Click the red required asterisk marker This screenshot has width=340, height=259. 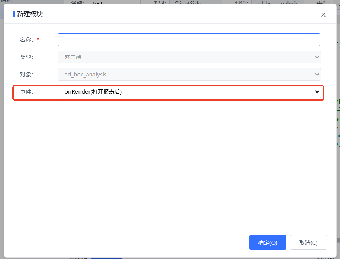click(x=38, y=39)
